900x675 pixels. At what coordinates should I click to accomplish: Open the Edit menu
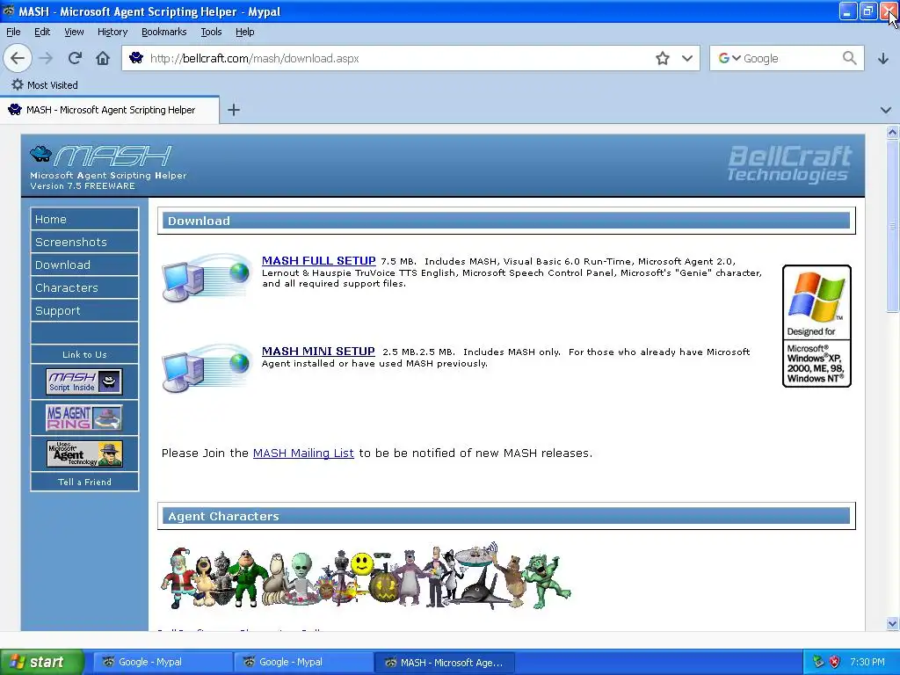pyautogui.click(x=42, y=32)
